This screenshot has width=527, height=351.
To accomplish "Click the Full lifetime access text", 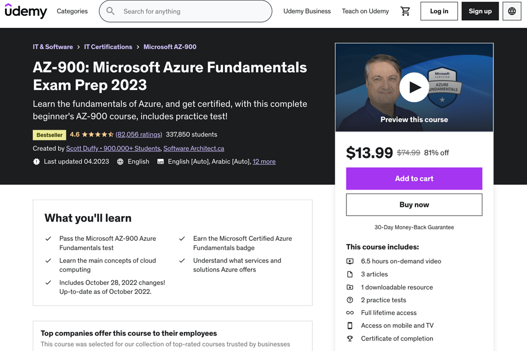I will [x=389, y=313].
